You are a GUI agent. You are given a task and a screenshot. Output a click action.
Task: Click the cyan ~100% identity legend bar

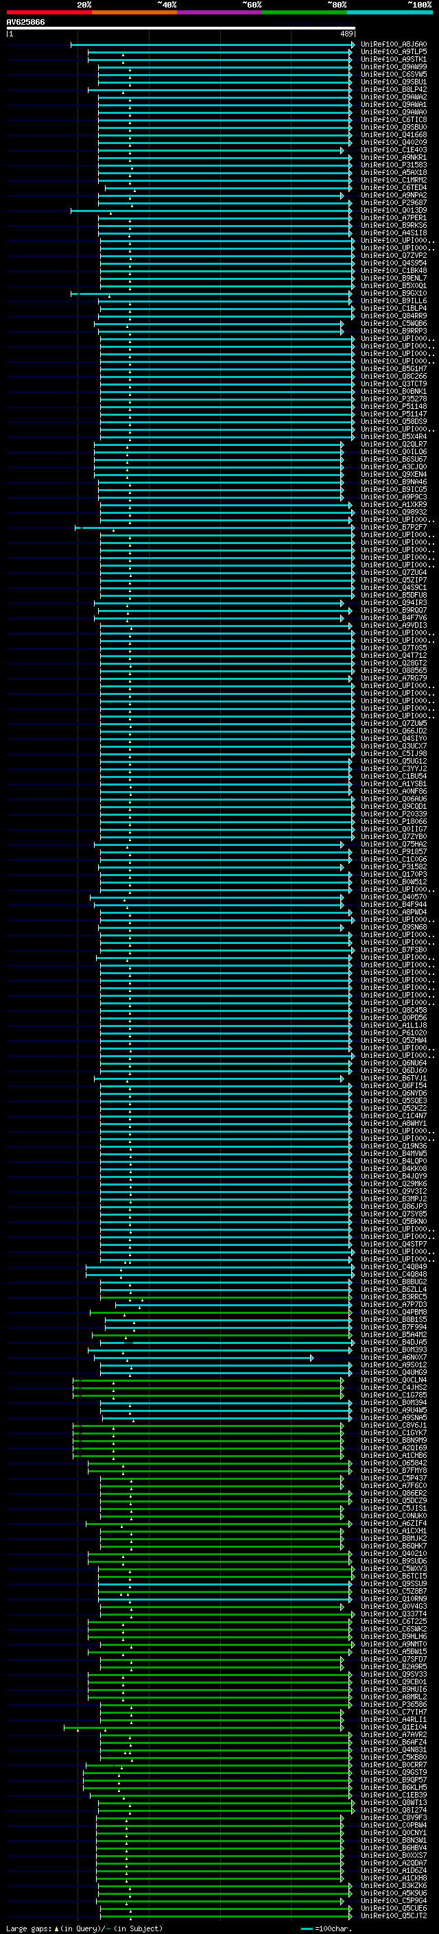coord(390,12)
